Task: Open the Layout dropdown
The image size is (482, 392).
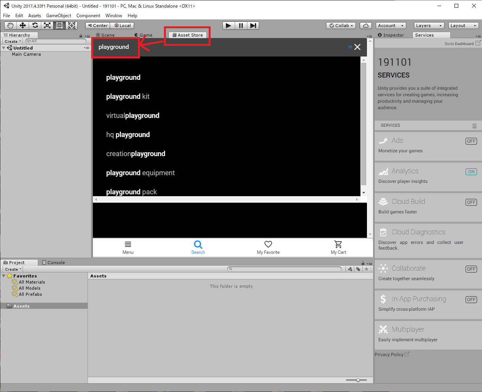Action: 463,26
